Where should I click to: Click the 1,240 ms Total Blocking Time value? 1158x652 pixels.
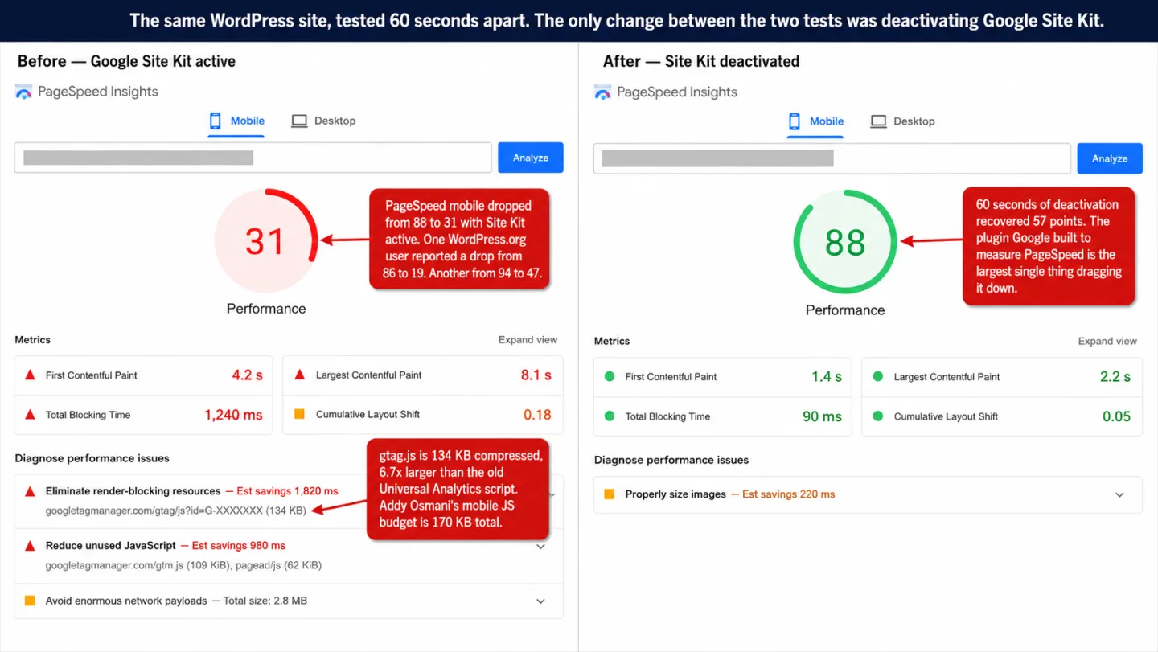tap(233, 415)
